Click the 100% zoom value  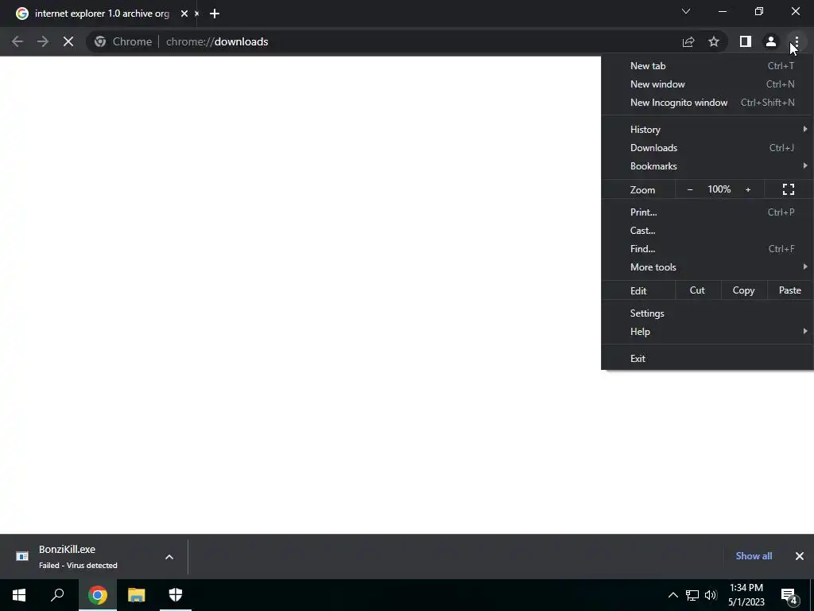[719, 189]
